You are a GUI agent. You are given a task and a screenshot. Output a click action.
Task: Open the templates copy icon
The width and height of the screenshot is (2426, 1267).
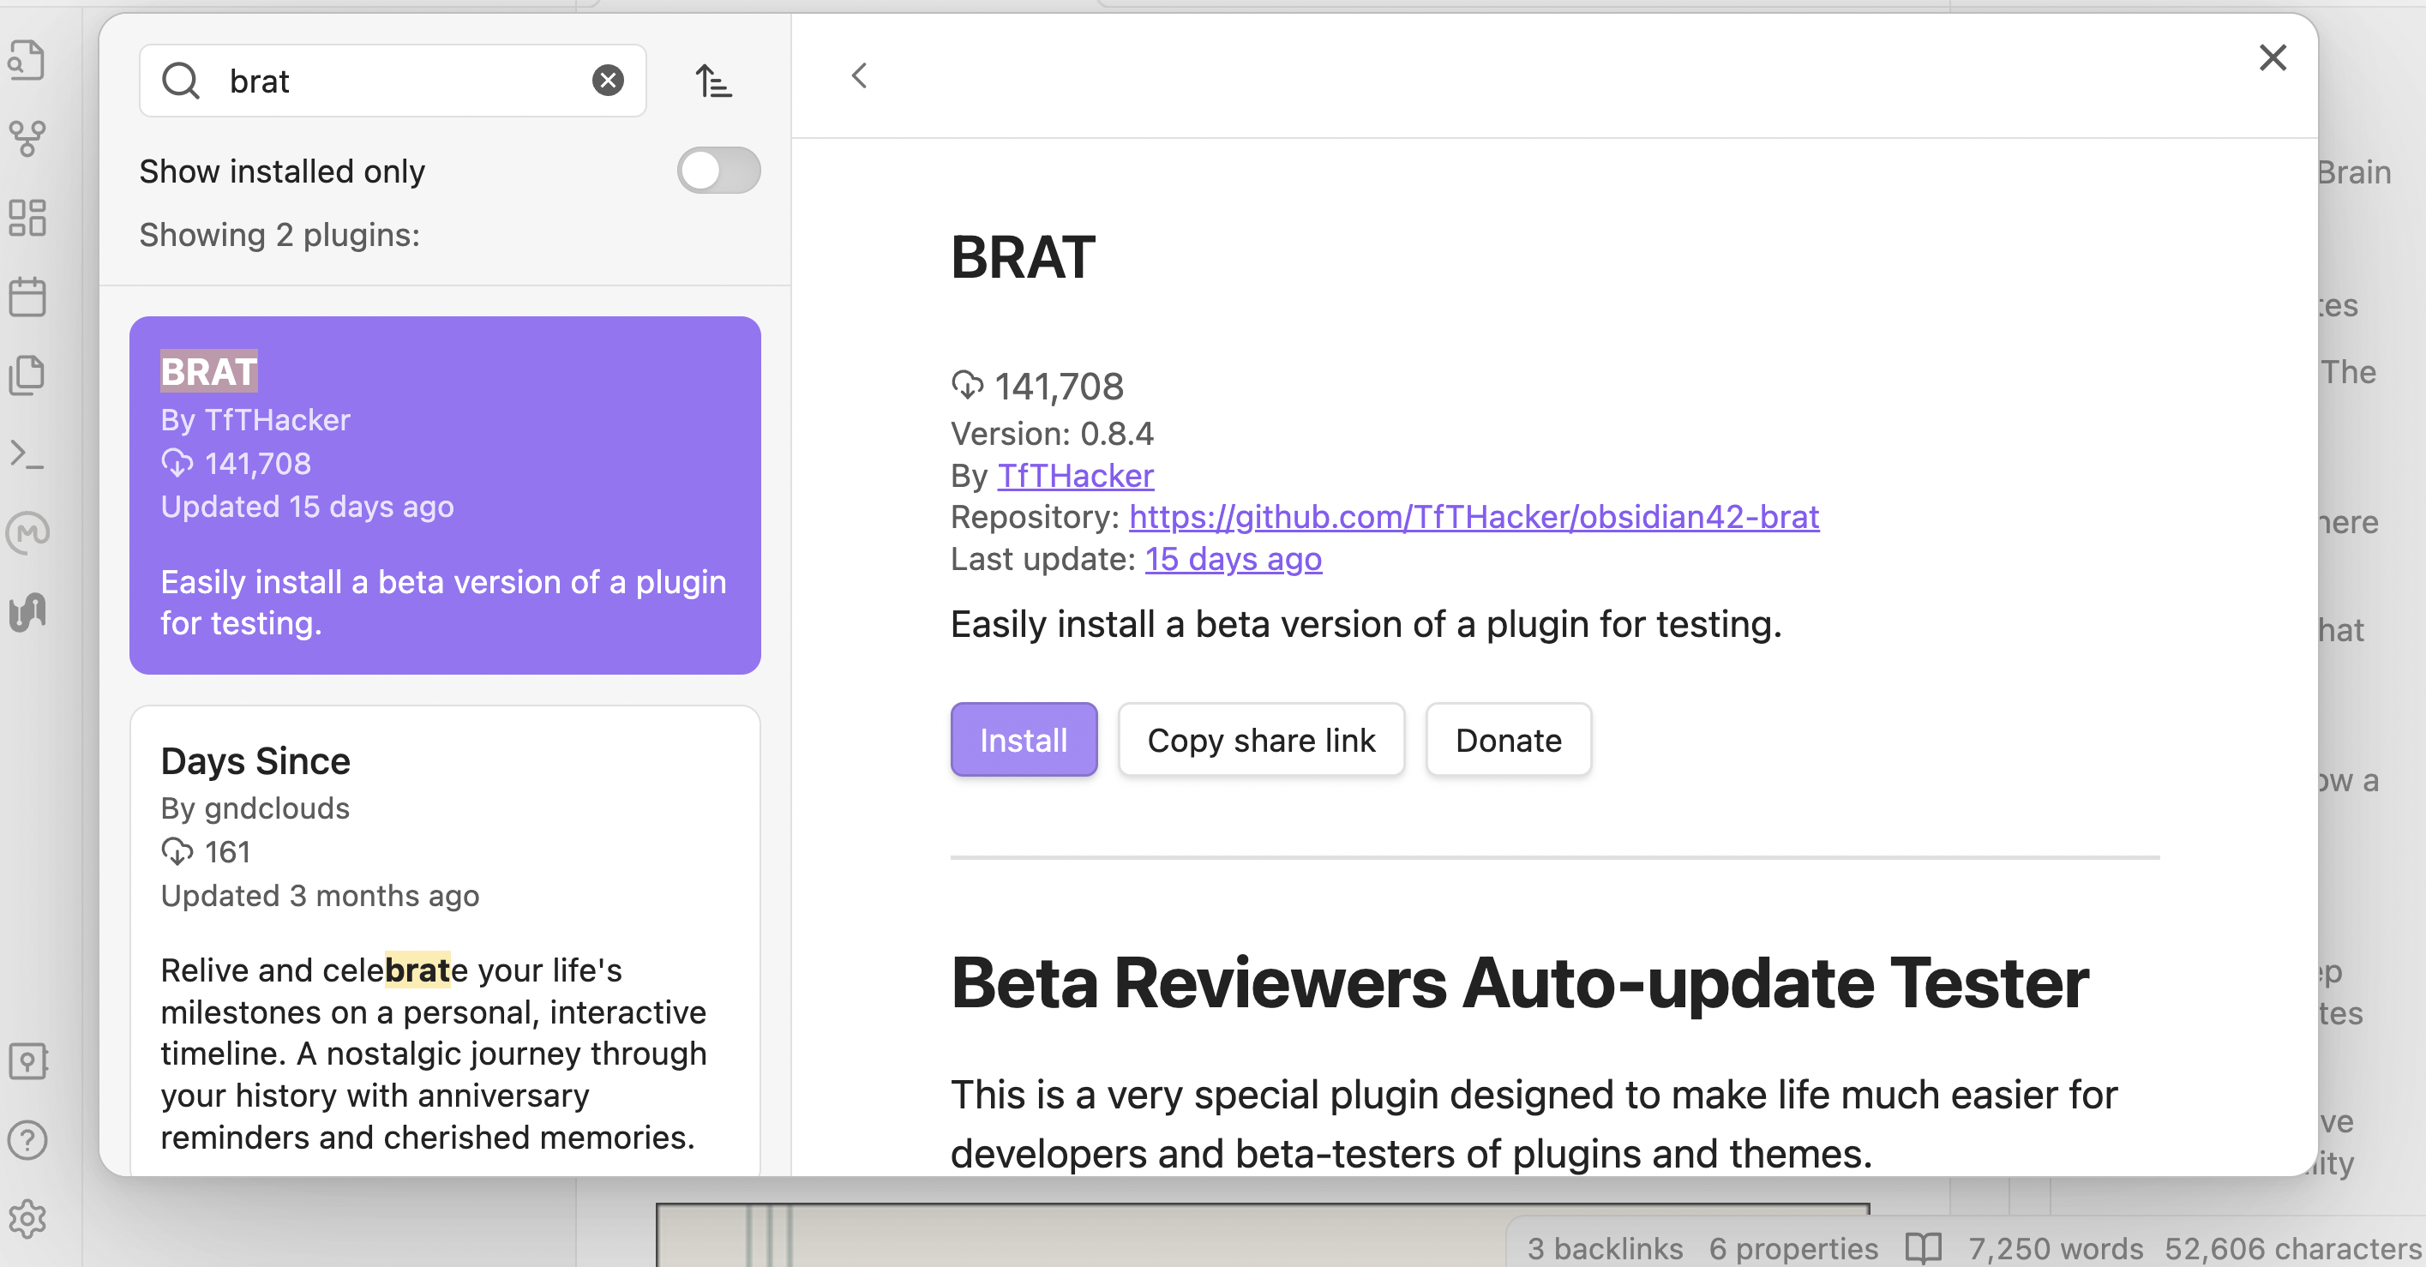pyautogui.click(x=27, y=375)
